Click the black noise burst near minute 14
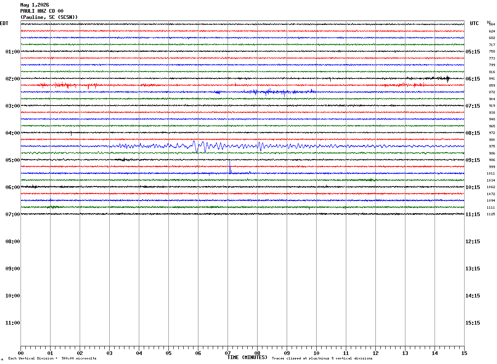Image resolution: width=497 pixels, height=364 pixels. tap(439, 78)
